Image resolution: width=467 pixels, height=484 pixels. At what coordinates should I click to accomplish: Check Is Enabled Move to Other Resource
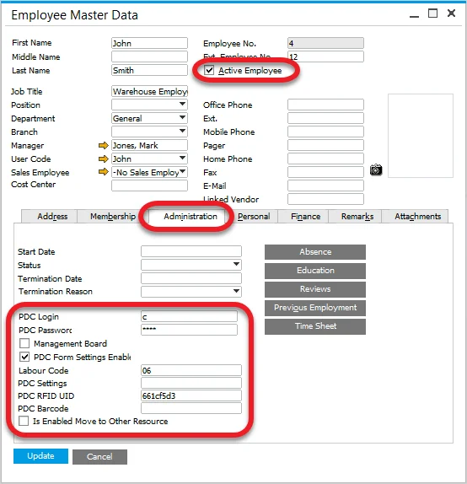coord(24,421)
